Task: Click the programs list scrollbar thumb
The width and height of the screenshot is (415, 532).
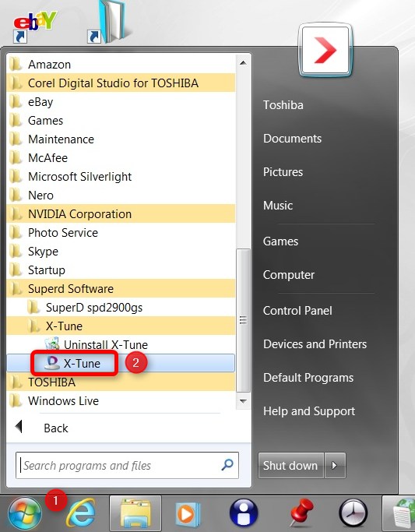Action: click(243, 320)
